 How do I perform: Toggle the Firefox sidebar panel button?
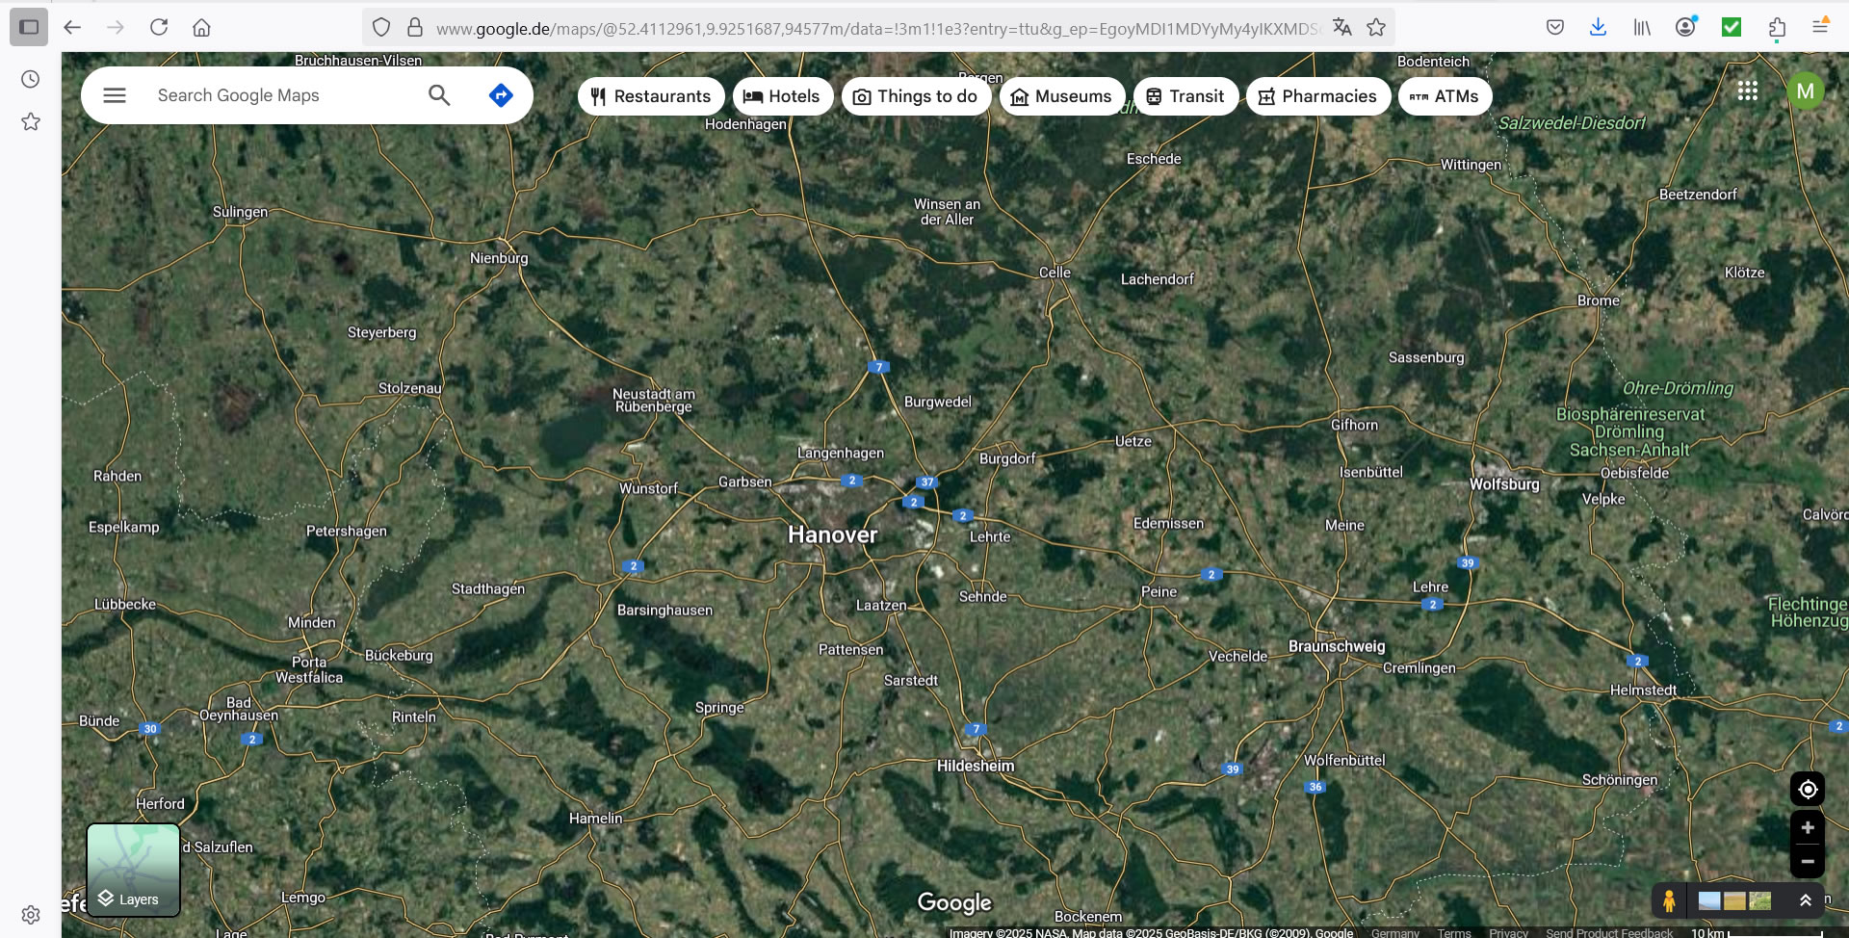(29, 27)
